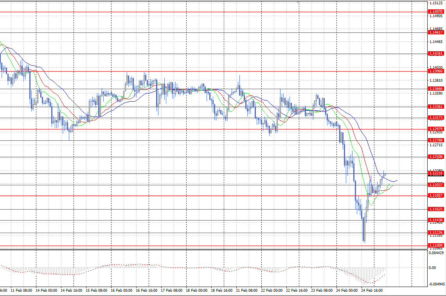Viewport: 446px width, 296px height.
Task: Select the red 1.13960 level label
Action: click(436, 71)
